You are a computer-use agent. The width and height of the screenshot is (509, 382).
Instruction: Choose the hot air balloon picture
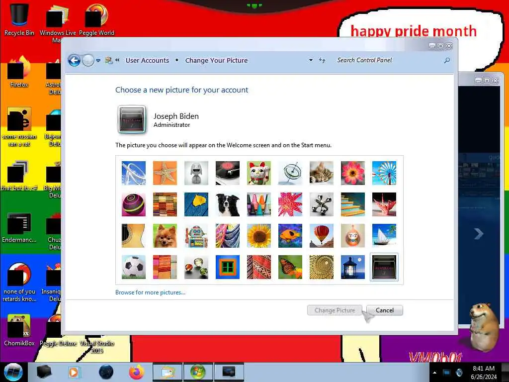(x=322, y=235)
